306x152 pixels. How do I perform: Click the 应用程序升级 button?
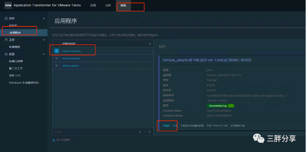point(238,126)
